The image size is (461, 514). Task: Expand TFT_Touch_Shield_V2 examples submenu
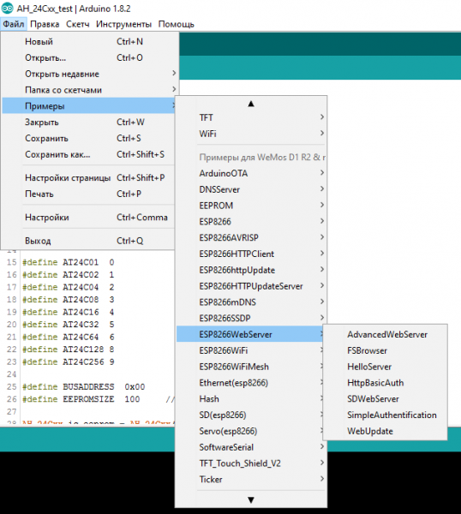(251, 463)
